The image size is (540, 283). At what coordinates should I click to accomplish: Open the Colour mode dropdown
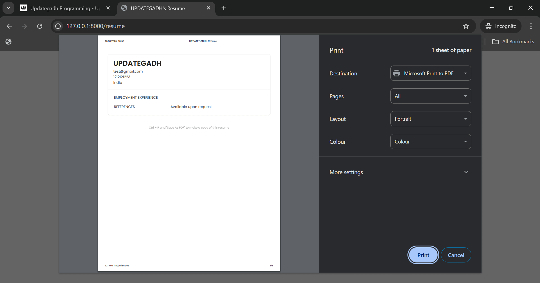pyautogui.click(x=431, y=142)
